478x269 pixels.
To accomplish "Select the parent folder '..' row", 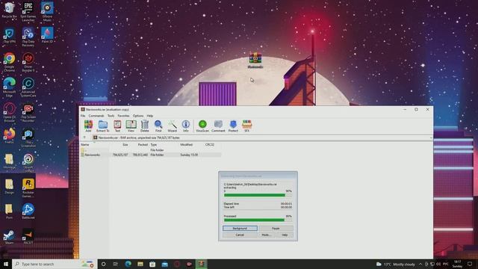I will [151, 150].
